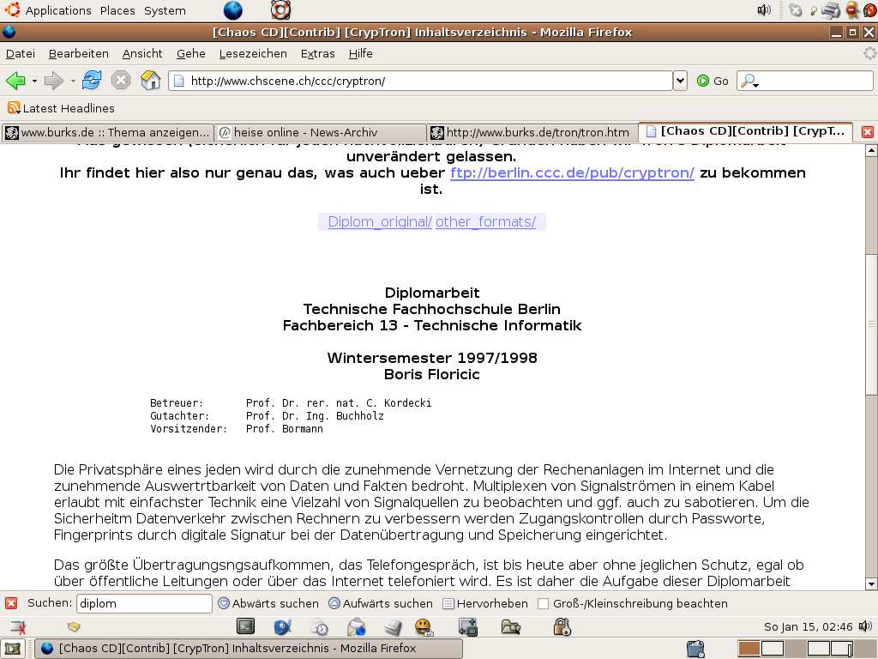878x659 pixels.
Task: Click the green Go button
Action: 713,81
